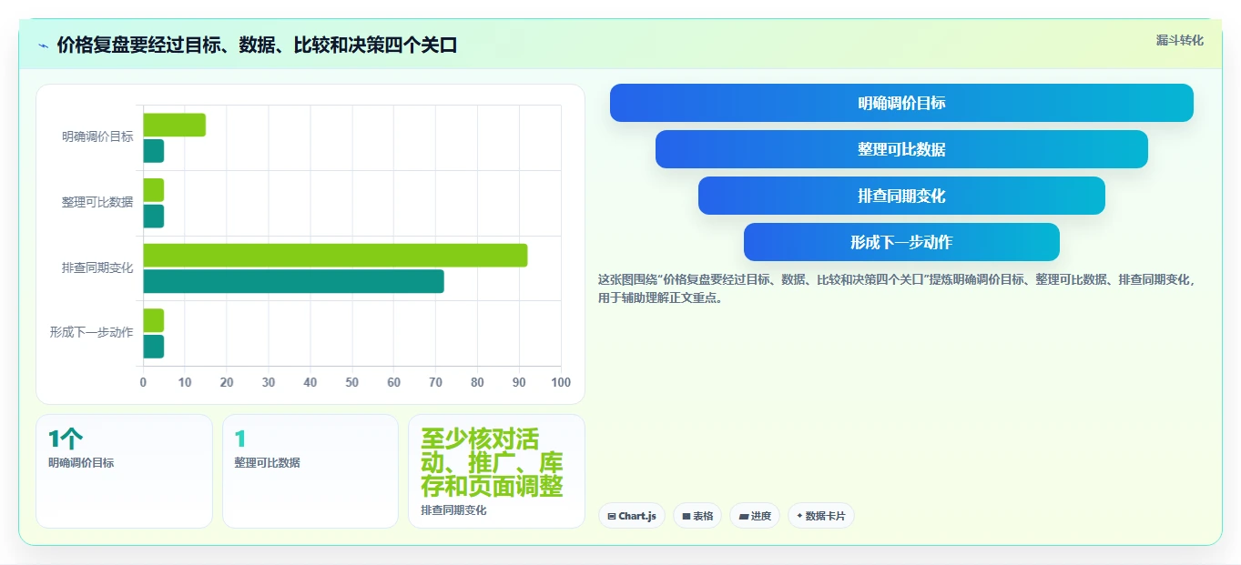Click the 进度 tag
The height and width of the screenshot is (565, 1241).
755,516
